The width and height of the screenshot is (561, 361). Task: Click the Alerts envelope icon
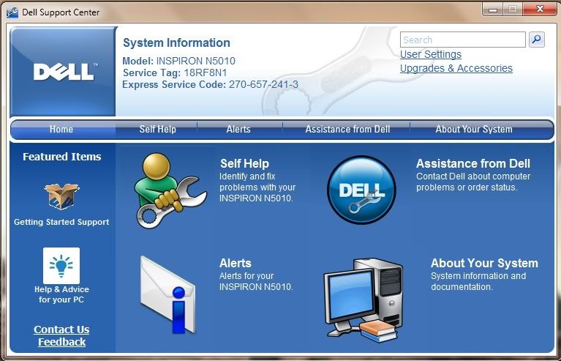pyautogui.click(x=167, y=295)
